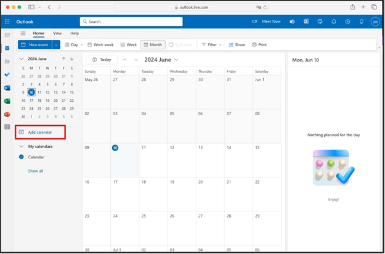The height and width of the screenshot is (254, 385).
Task: Expand the ribbon chevron at far right
Action: pos(379,47)
